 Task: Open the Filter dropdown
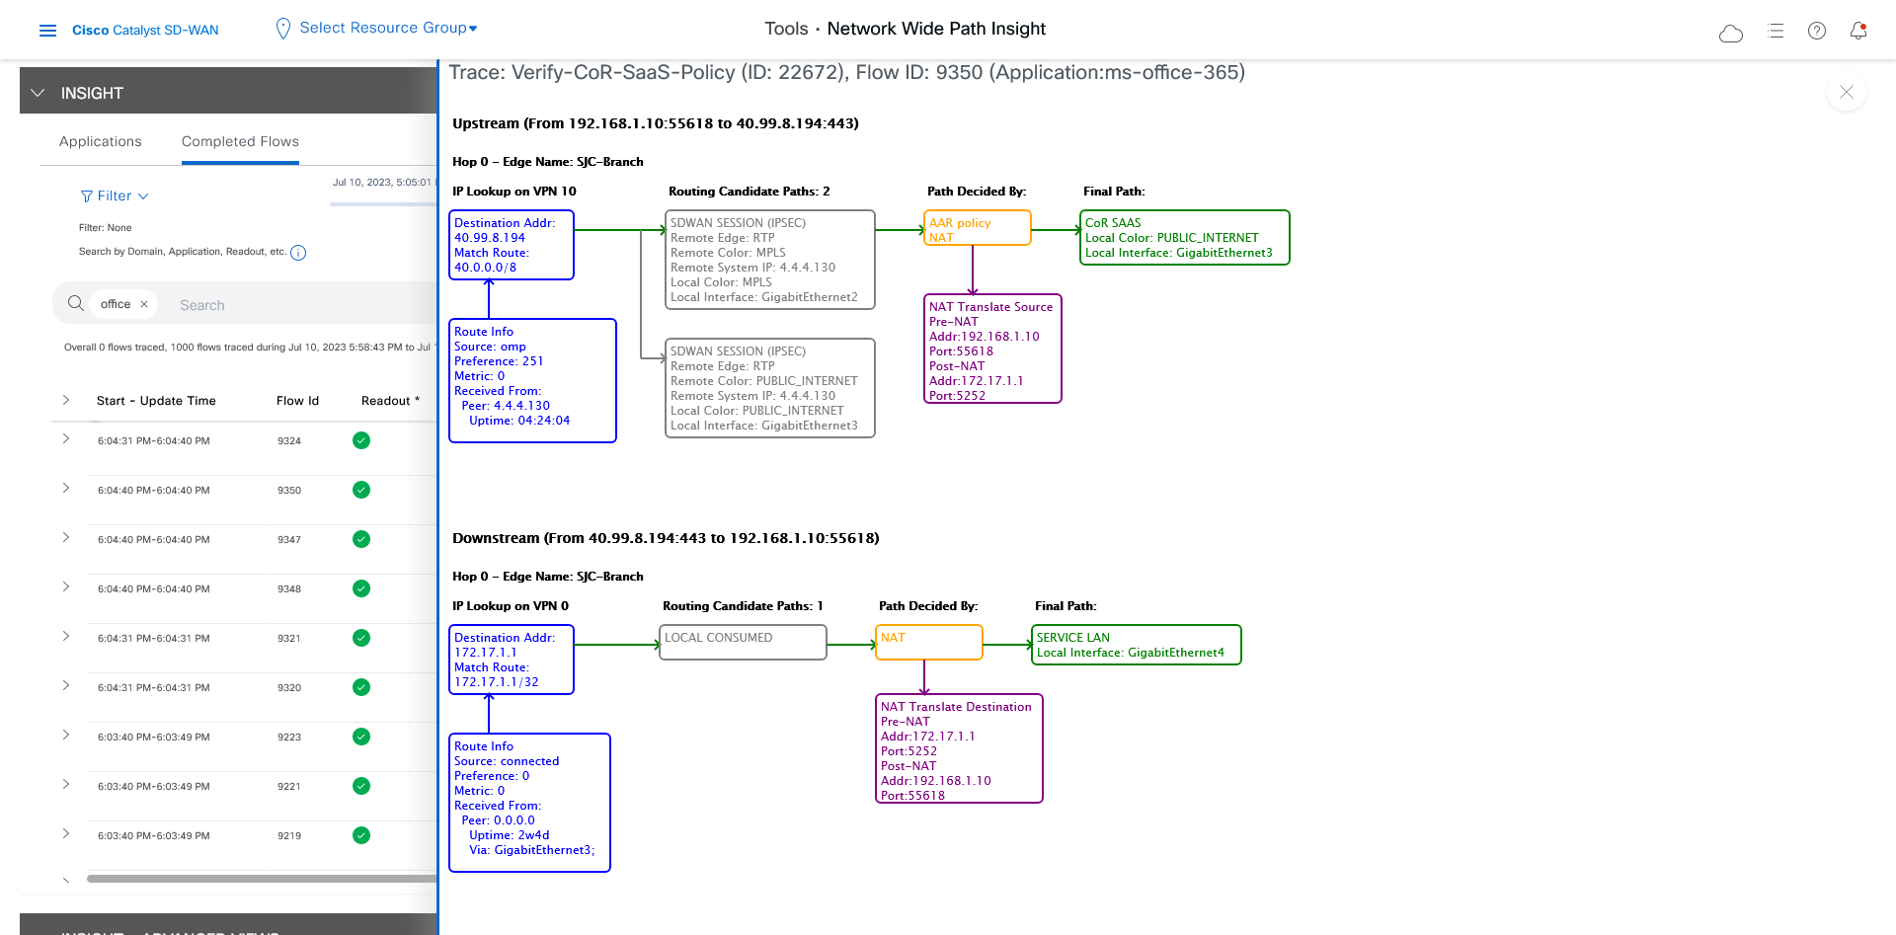click(115, 196)
